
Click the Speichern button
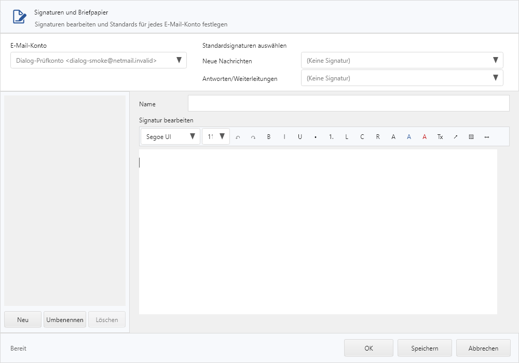425,348
